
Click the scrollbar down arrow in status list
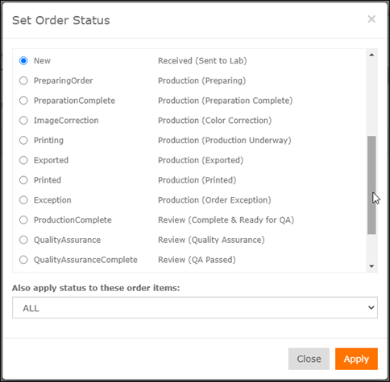click(x=371, y=266)
